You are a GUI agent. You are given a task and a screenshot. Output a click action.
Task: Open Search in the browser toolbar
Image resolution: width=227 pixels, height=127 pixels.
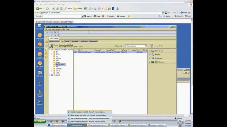click(68, 8)
